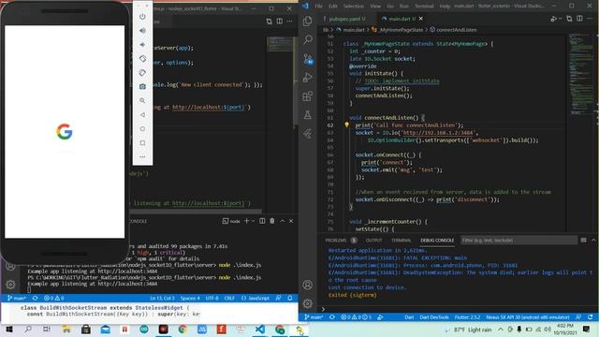Split terminal in left VS Code panel

tap(262, 221)
